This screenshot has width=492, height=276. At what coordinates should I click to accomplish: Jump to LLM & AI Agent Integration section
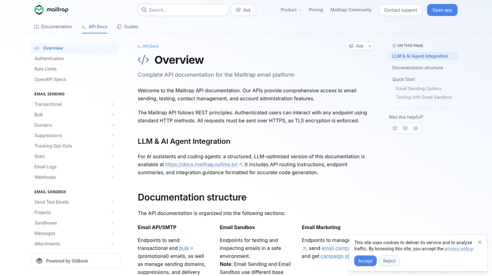423,56
